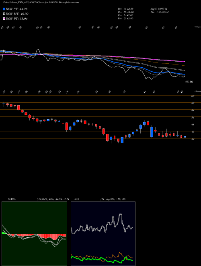Click the MACD panel heading

coord(12,199)
